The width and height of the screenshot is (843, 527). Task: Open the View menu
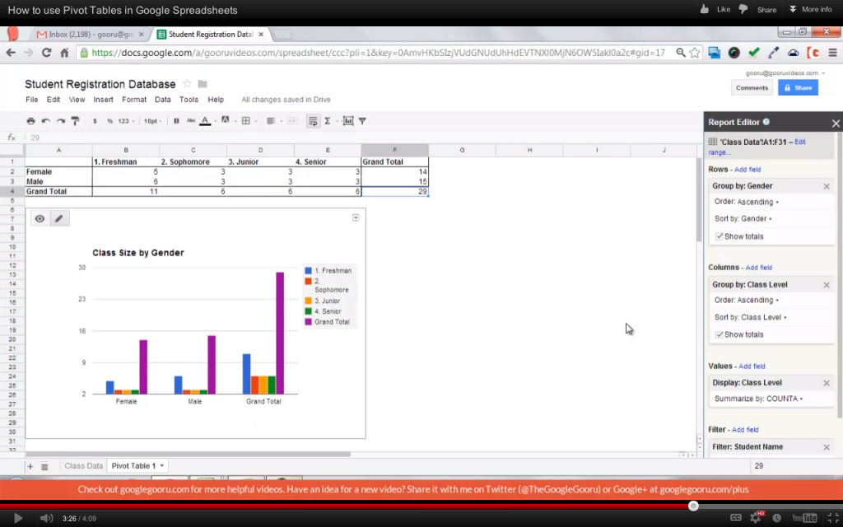pyautogui.click(x=77, y=100)
